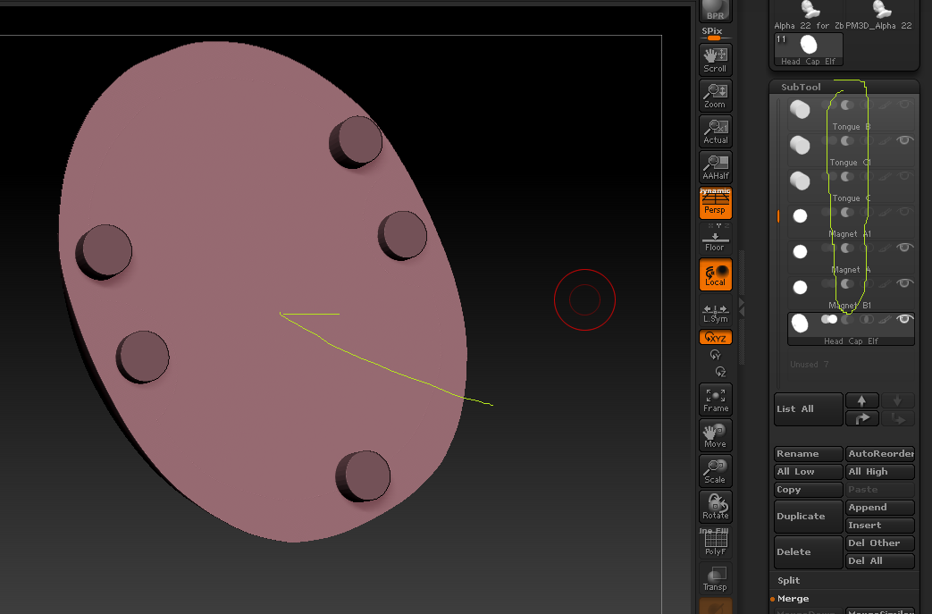The width and height of the screenshot is (932, 614).
Task: Adjust the SPix slider
Action: (x=715, y=38)
